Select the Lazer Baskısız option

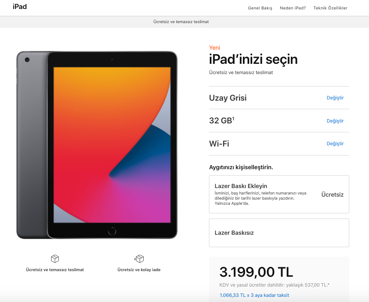pyautogui.click(x=279, y=233)
